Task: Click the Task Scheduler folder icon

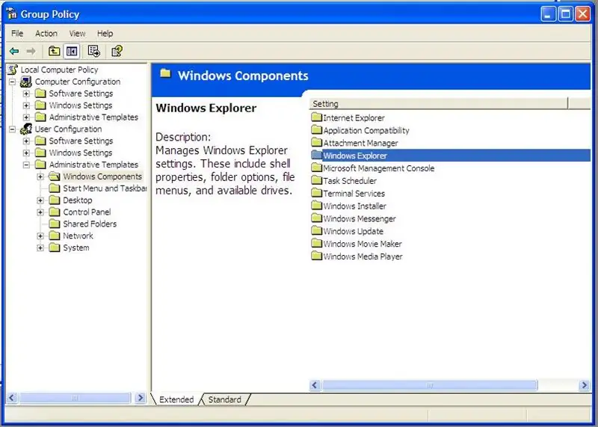Action: click(316, 180)
